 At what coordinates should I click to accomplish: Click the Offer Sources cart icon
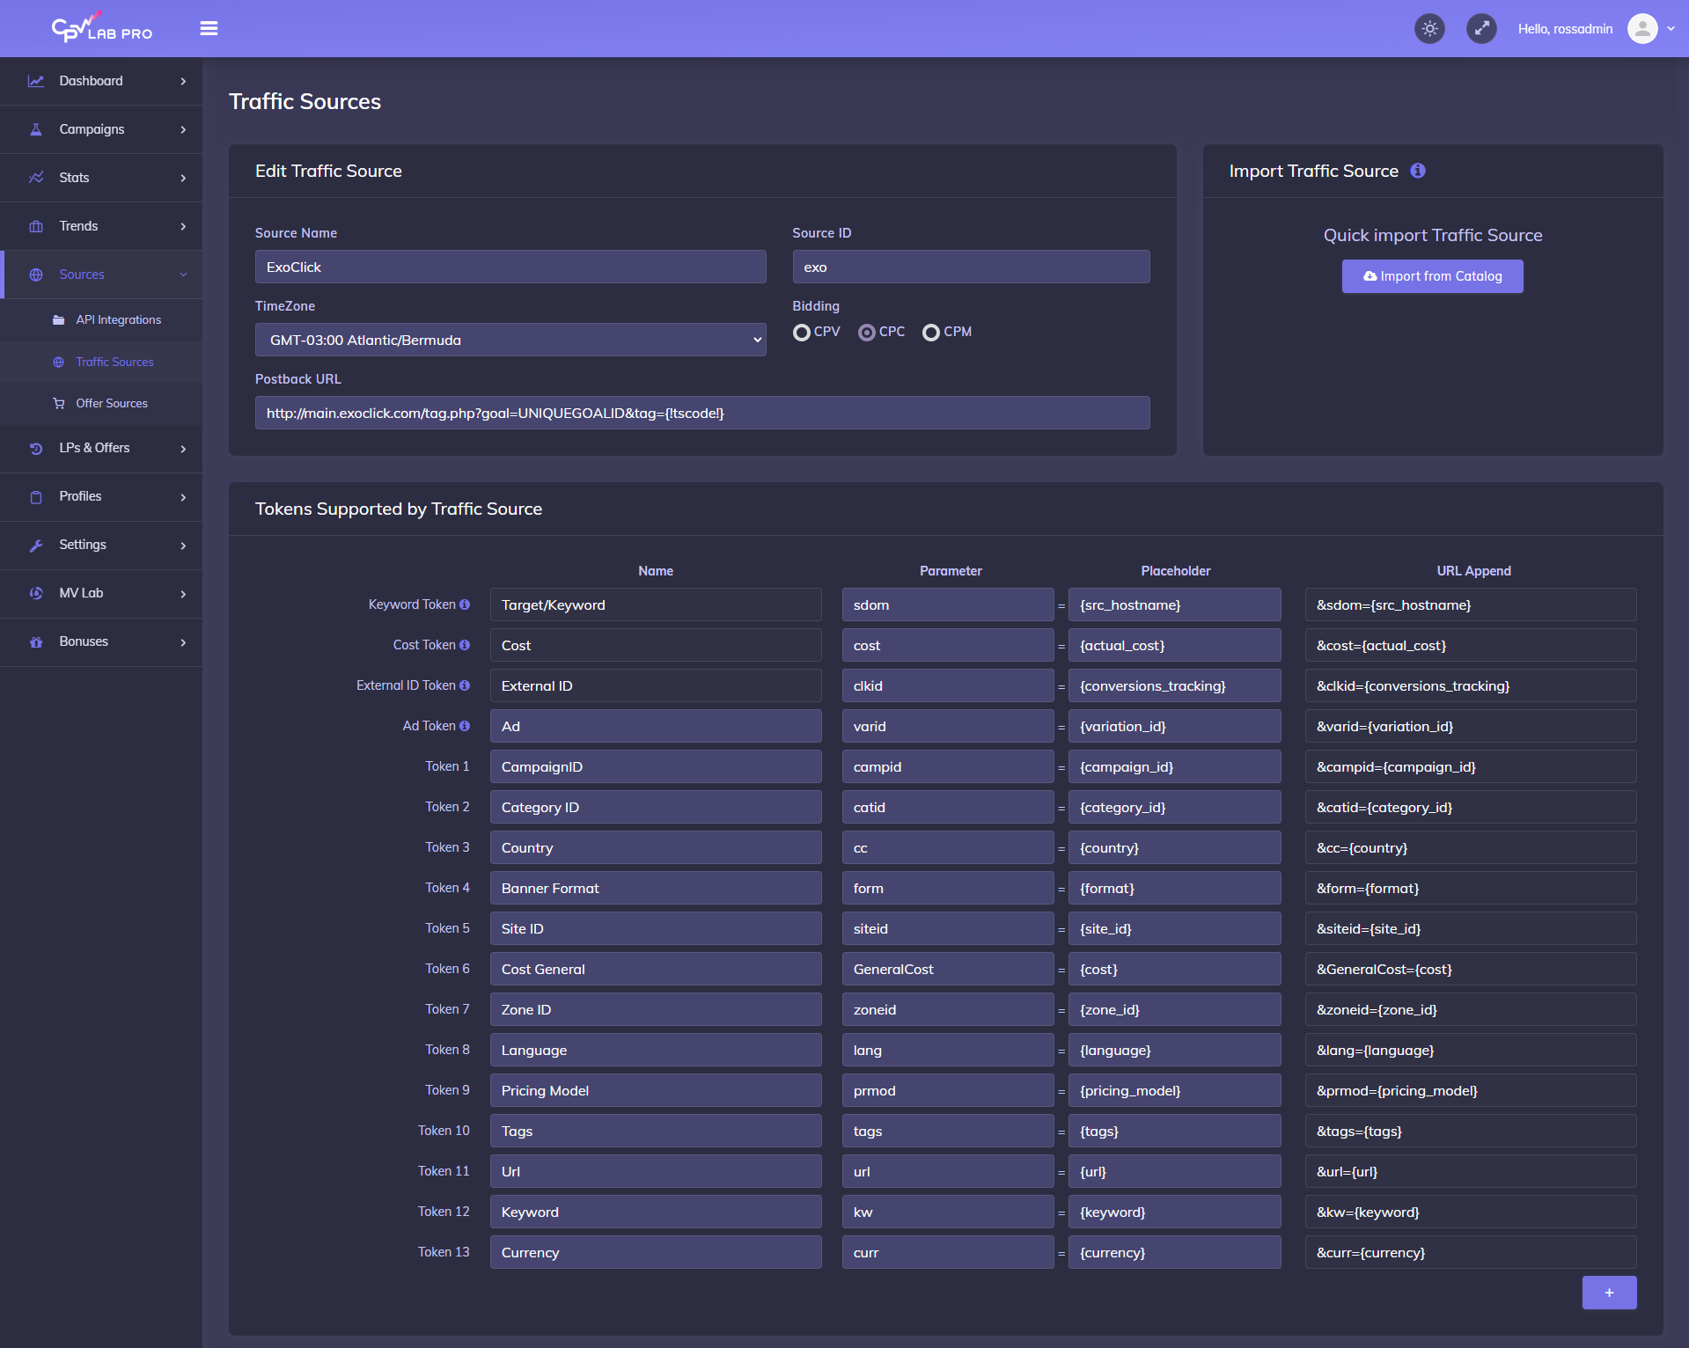(x=58, y=404)
